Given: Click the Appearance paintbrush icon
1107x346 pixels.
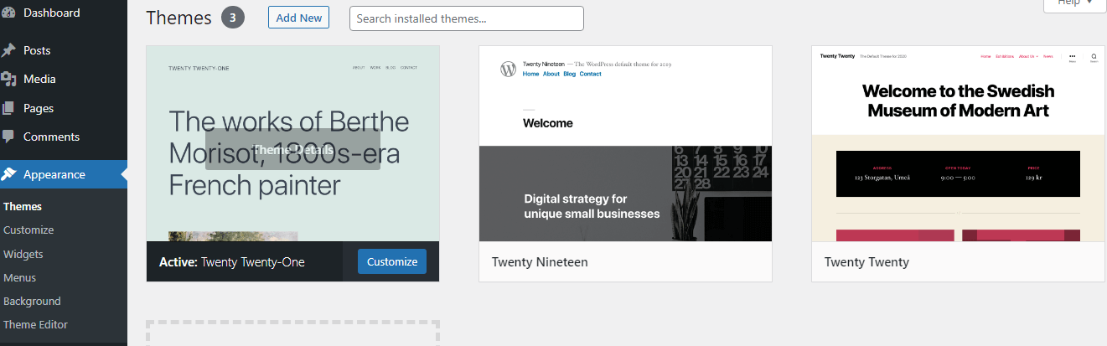Looking at the screenshot, I should coord(8,174).
